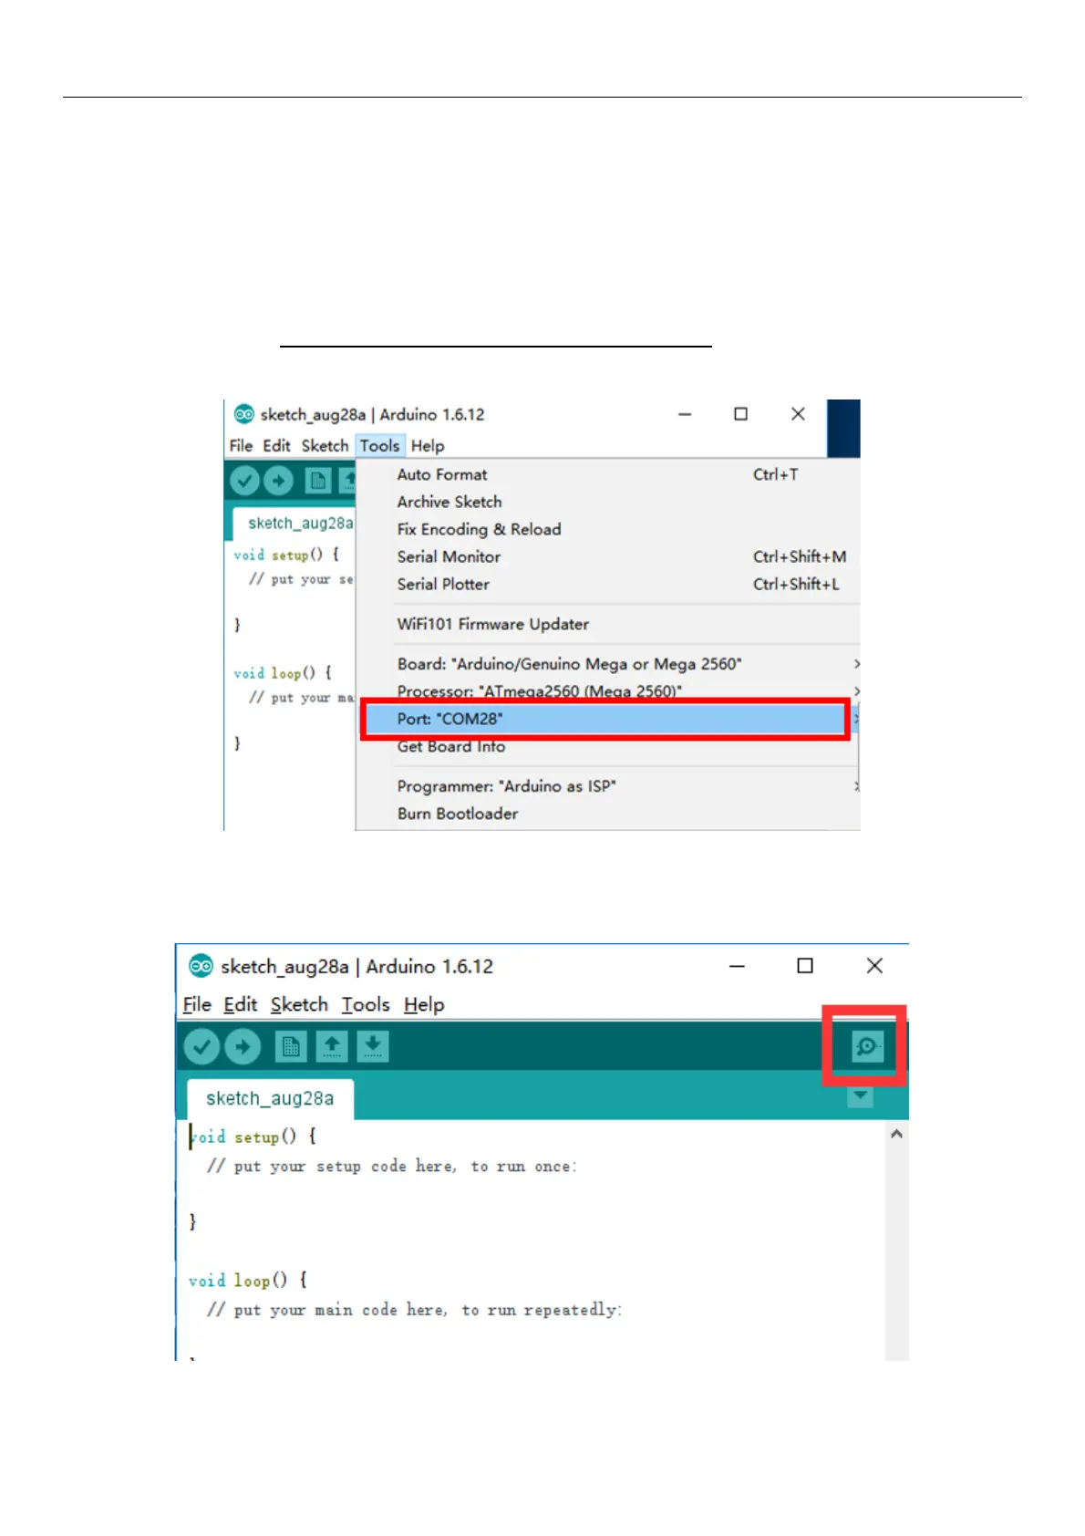1085x1536 pixels.
Task: Click Save sketch down-arrow icon in lower window
Action: pyautogui.click(x=373, y=1046)
